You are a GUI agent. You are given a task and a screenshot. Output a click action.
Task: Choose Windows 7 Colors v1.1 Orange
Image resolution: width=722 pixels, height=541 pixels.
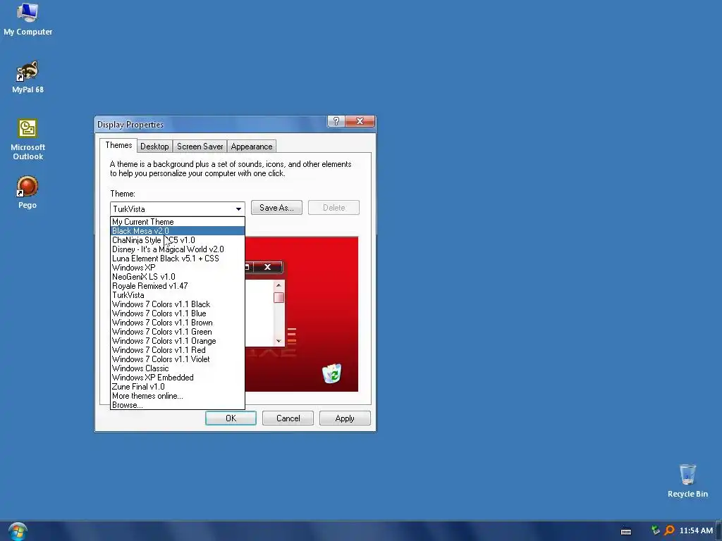coord(178,342)
